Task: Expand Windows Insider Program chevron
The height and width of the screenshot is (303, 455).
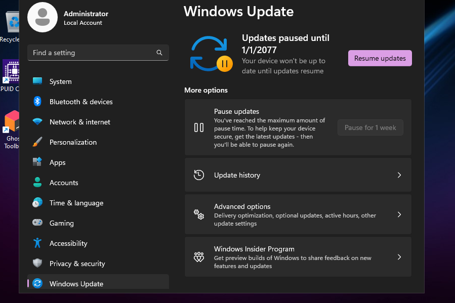Action: tap(399, 257)
